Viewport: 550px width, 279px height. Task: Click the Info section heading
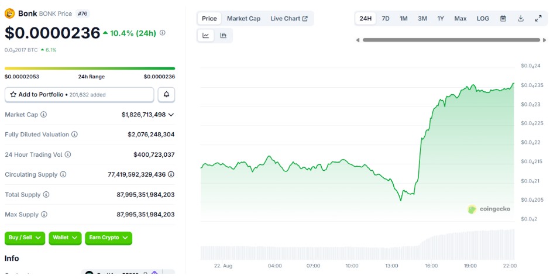click(x=12, y=259)
